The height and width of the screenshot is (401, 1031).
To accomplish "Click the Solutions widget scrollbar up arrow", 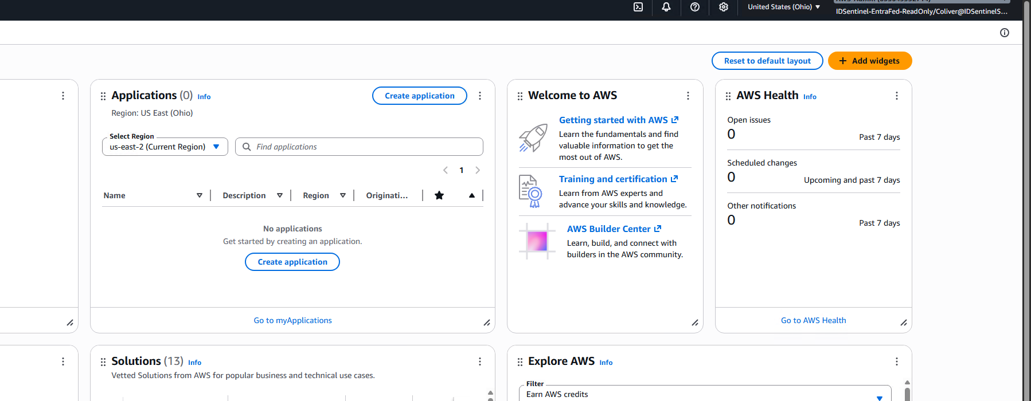I will point(490,393).
